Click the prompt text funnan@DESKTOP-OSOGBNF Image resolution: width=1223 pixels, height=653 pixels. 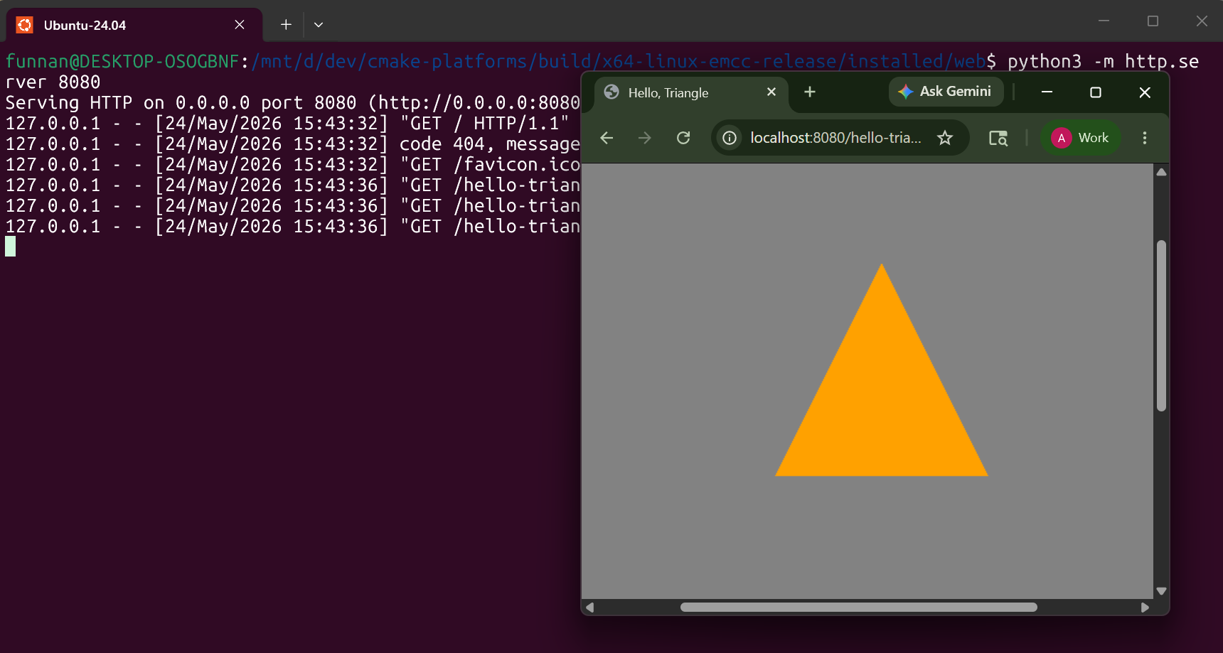click(122, 62)
